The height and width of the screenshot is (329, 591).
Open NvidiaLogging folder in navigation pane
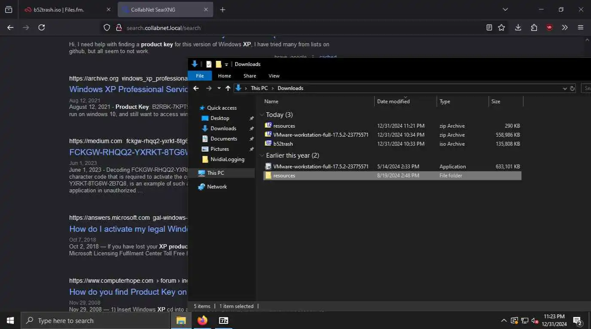[227, 159]
